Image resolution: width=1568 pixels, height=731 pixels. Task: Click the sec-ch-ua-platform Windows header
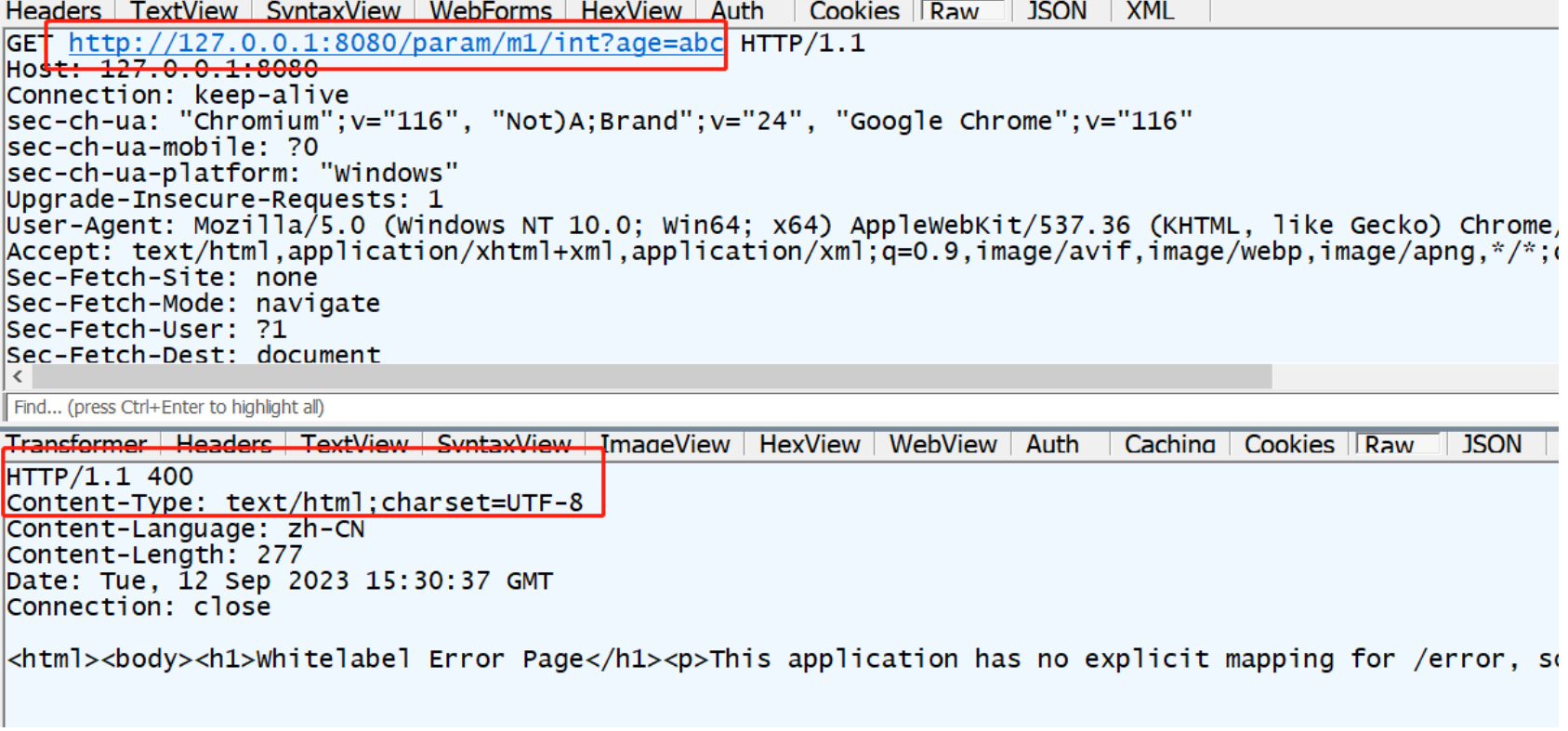(232, 173)
